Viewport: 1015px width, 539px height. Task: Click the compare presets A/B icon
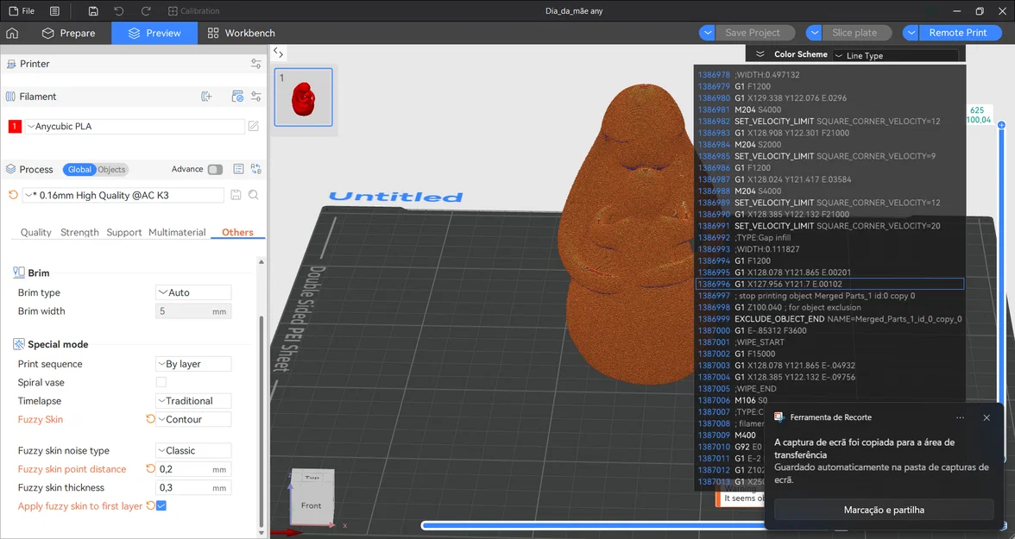(x=256, y=169)
